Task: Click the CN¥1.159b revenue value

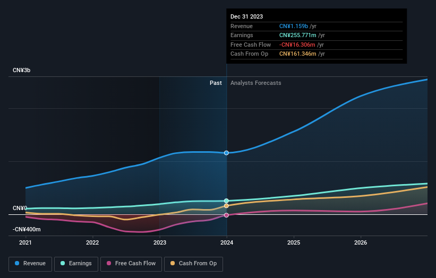Action: pos(294,26)
